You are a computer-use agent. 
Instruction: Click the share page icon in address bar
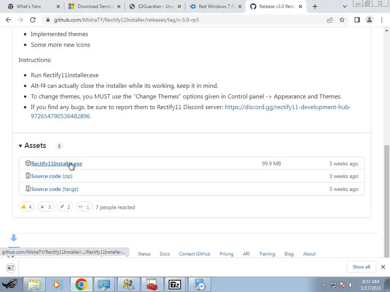[330, 20]
